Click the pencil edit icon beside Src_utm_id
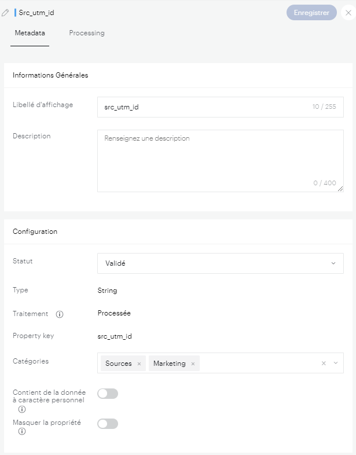Image resolution: width=356 pixels, height=455 pixels. pyautogui.click(x=6, y=12)
